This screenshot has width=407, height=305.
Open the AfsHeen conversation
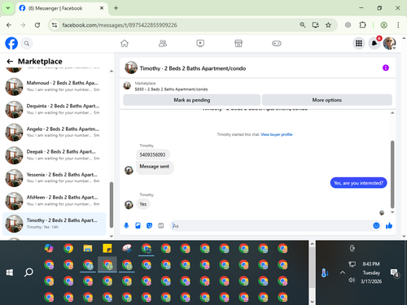55,201
